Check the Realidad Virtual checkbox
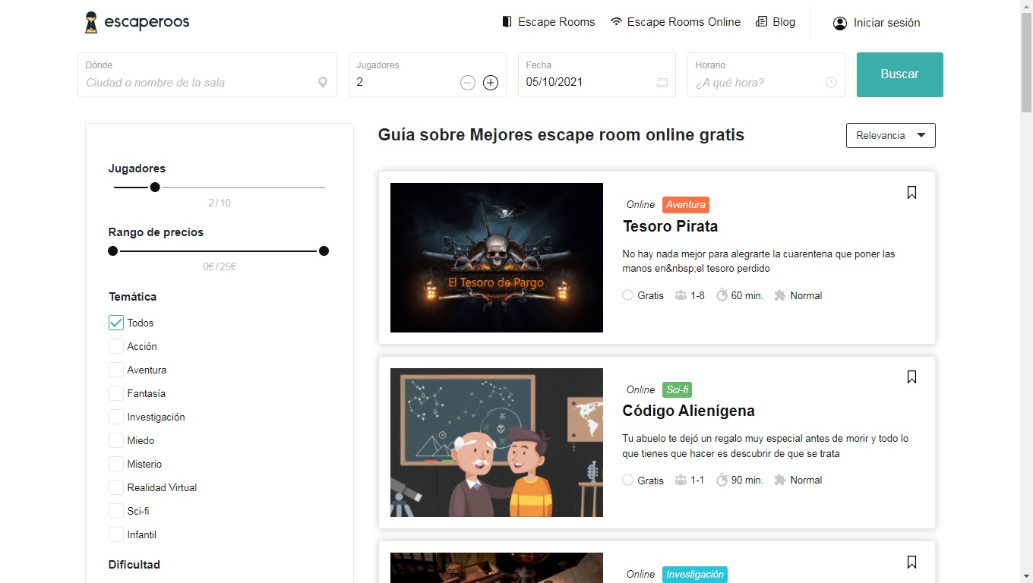1033x583 pixels. [116, 487]
